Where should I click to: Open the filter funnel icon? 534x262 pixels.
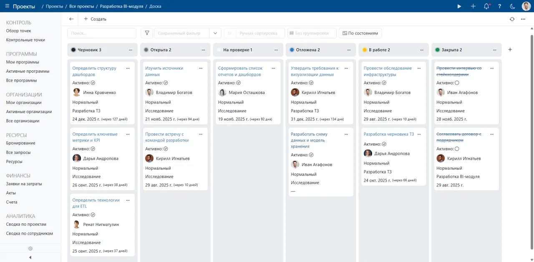coord(147,33)
